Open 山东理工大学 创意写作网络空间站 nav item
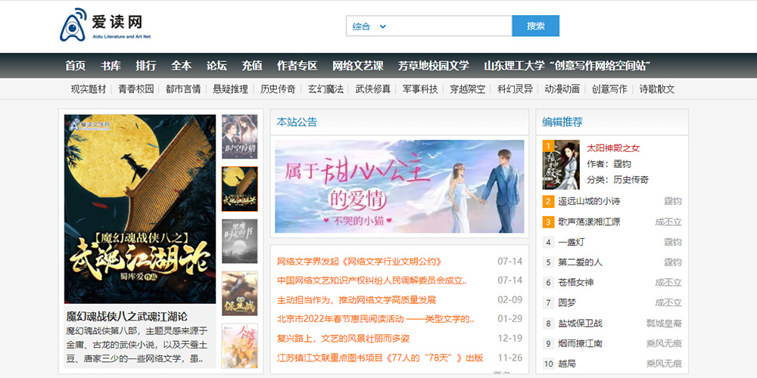Screen dimensions: 757x378 [568, 66]
